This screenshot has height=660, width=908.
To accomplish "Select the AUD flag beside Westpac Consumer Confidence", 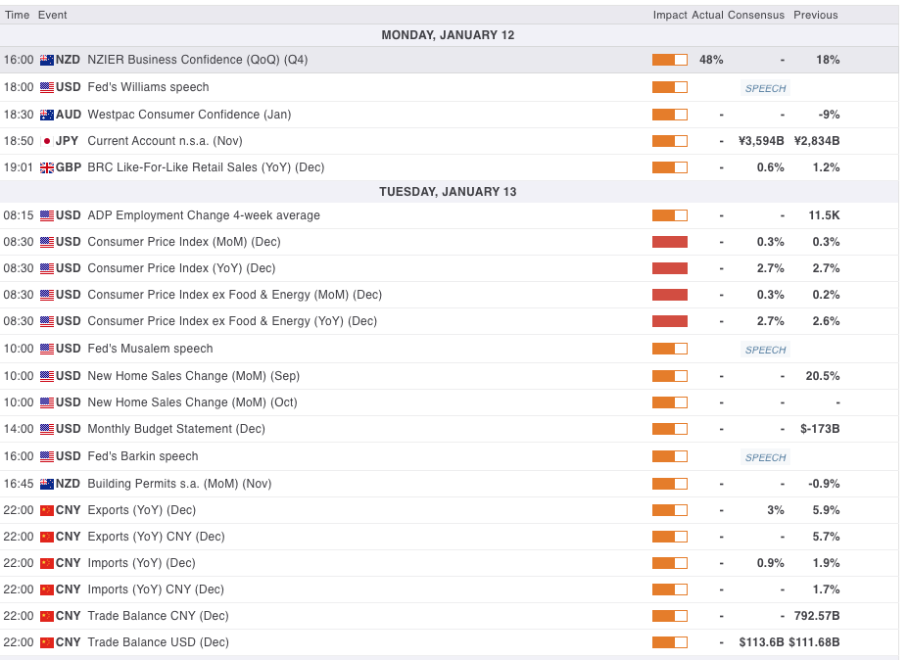I will pos(49,114).
